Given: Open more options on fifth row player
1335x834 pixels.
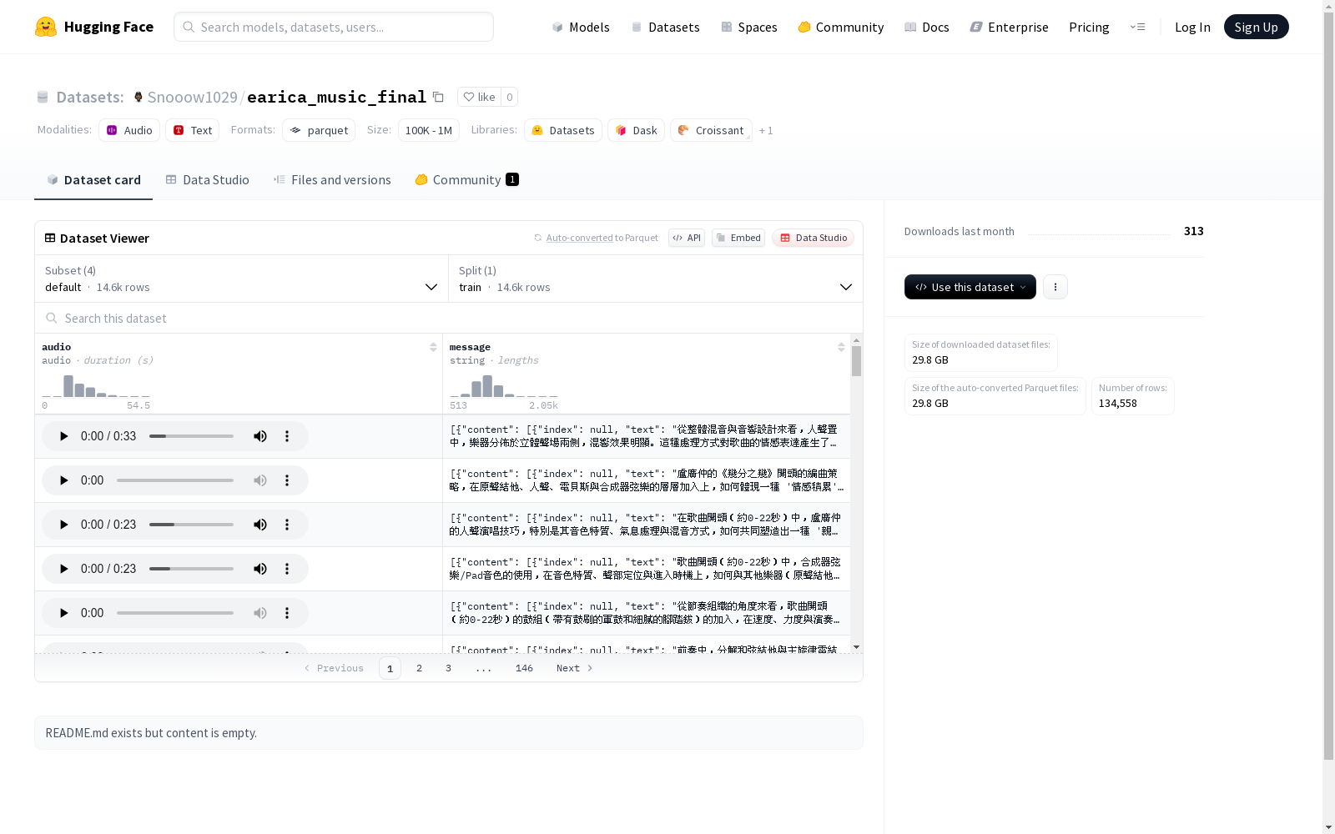Looking at the screenshot, I should pos(287,613).
